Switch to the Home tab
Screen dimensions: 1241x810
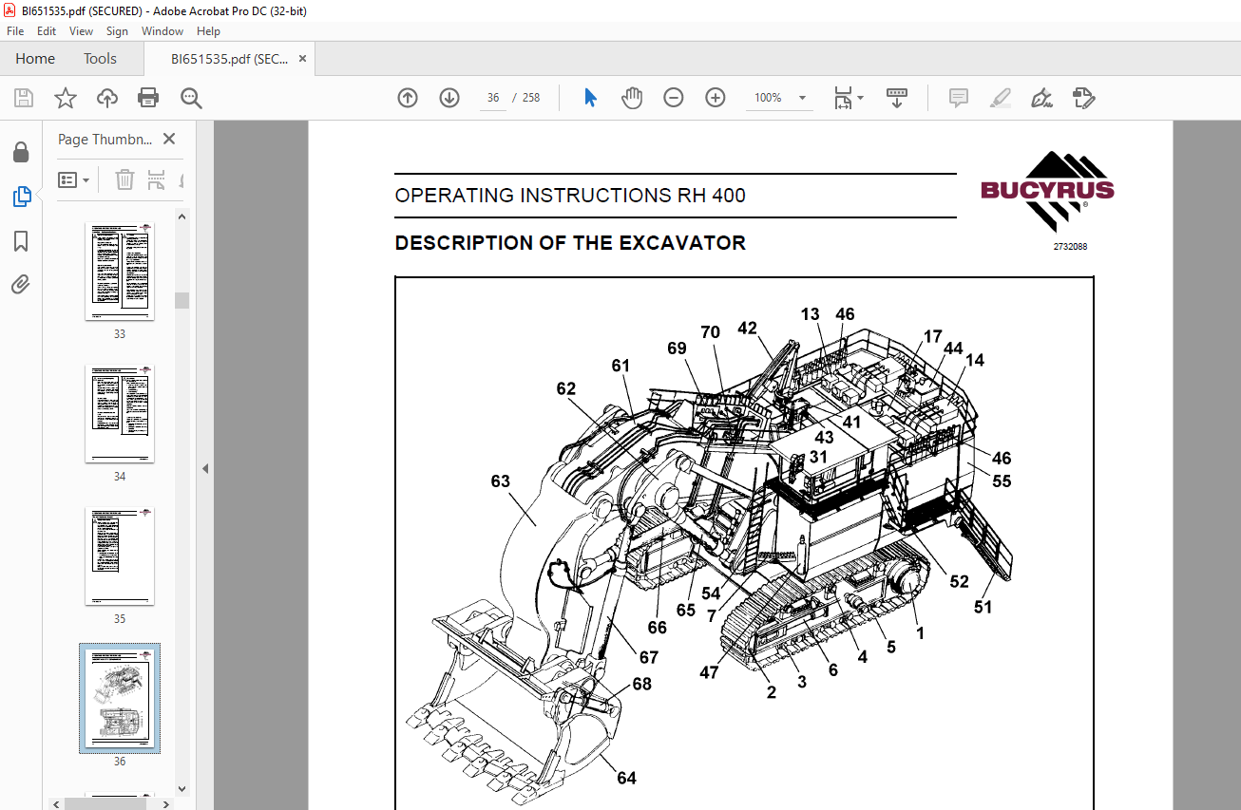click(35, 59)
